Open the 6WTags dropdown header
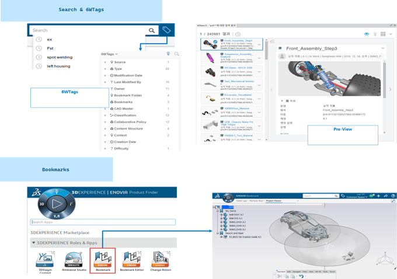397x279 pixels. [x=110, y=54]
